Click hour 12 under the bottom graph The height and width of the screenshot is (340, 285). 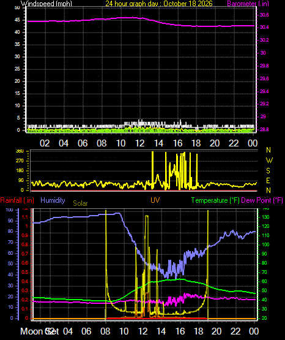(142, 331)
